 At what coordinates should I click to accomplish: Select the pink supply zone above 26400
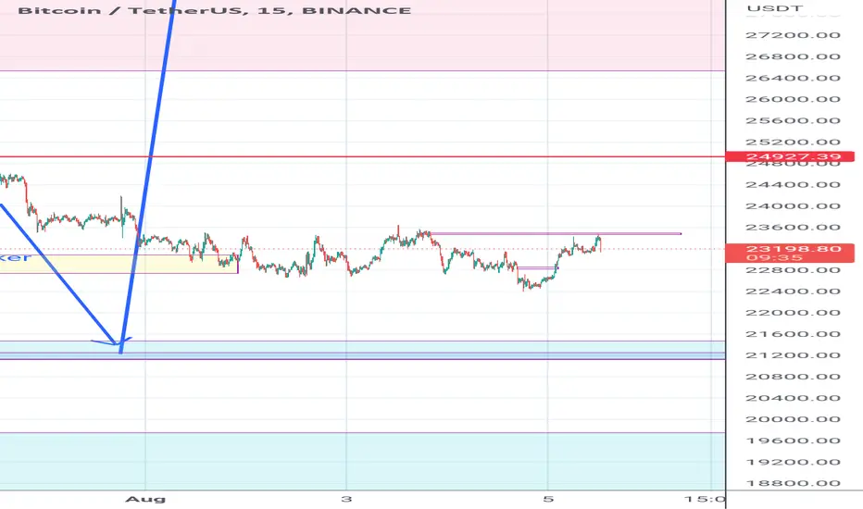coord(362,35)
